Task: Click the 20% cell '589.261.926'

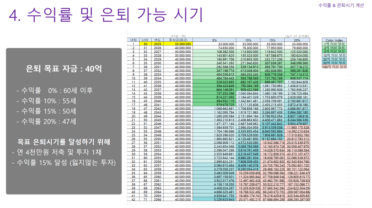Action: tap(297, 70)
